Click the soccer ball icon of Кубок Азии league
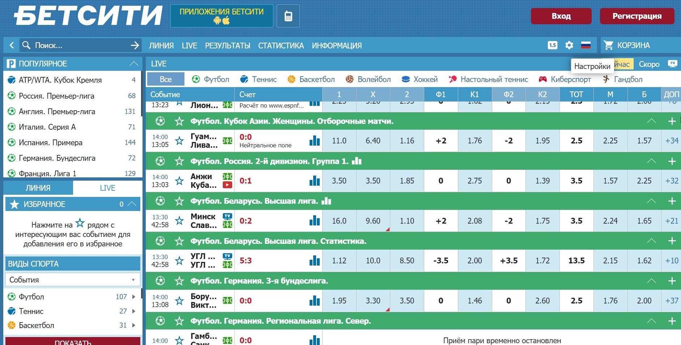The height and width of the screenshot is (345, 681). [x=160, y=121]
